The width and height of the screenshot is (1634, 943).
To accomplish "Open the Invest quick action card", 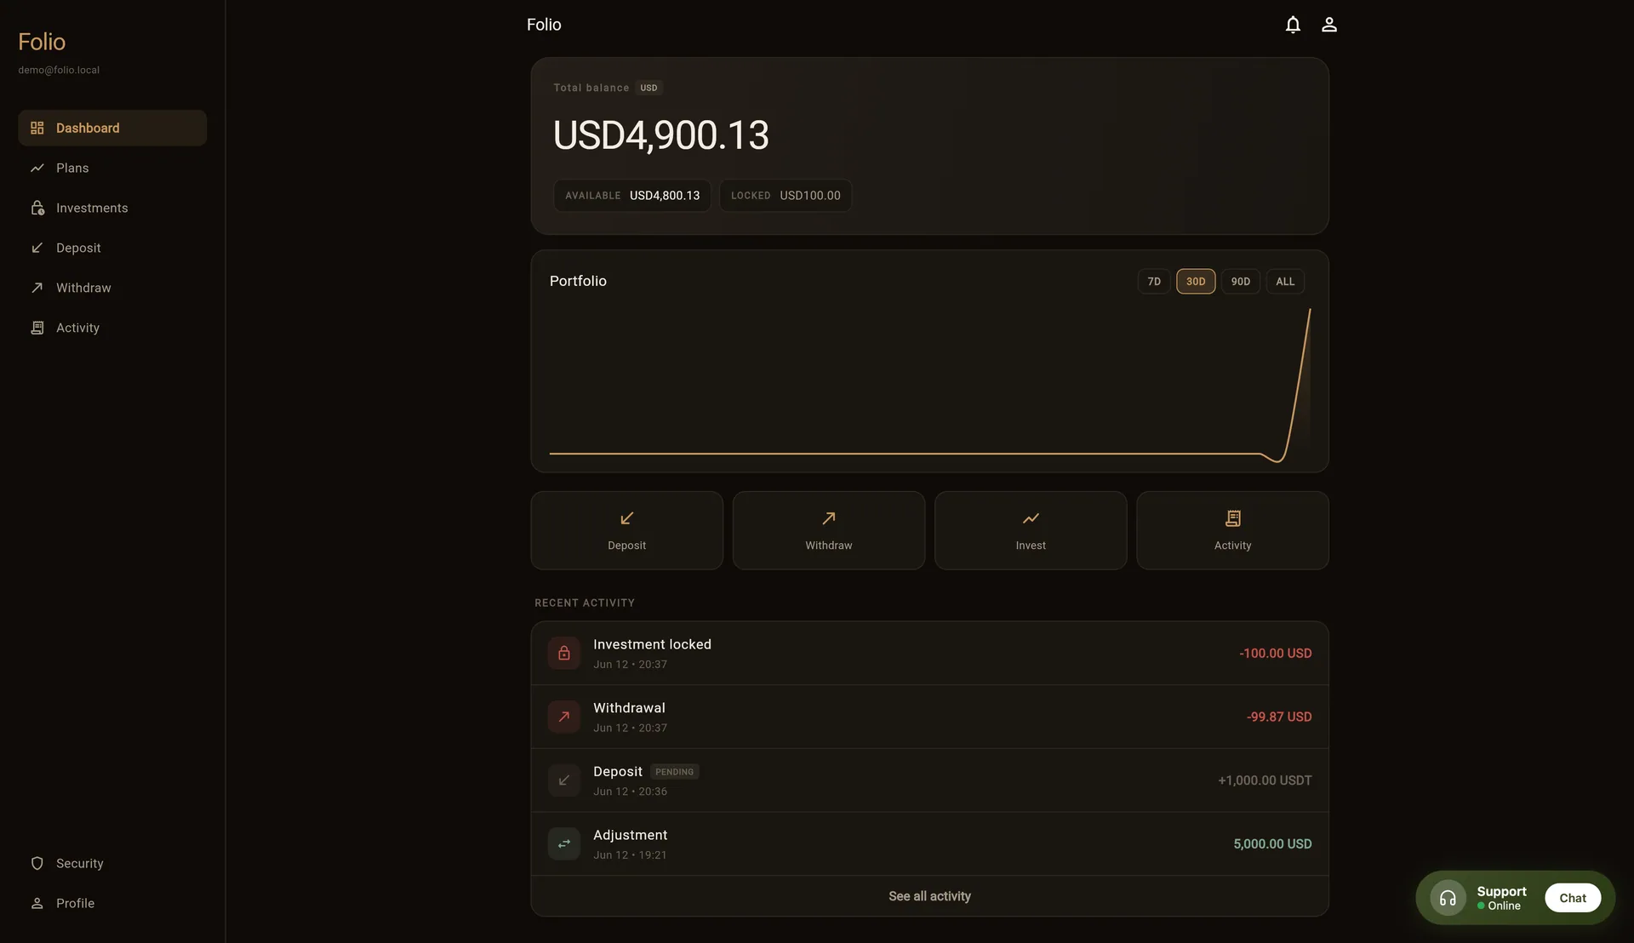I will tap(1031, 530).
